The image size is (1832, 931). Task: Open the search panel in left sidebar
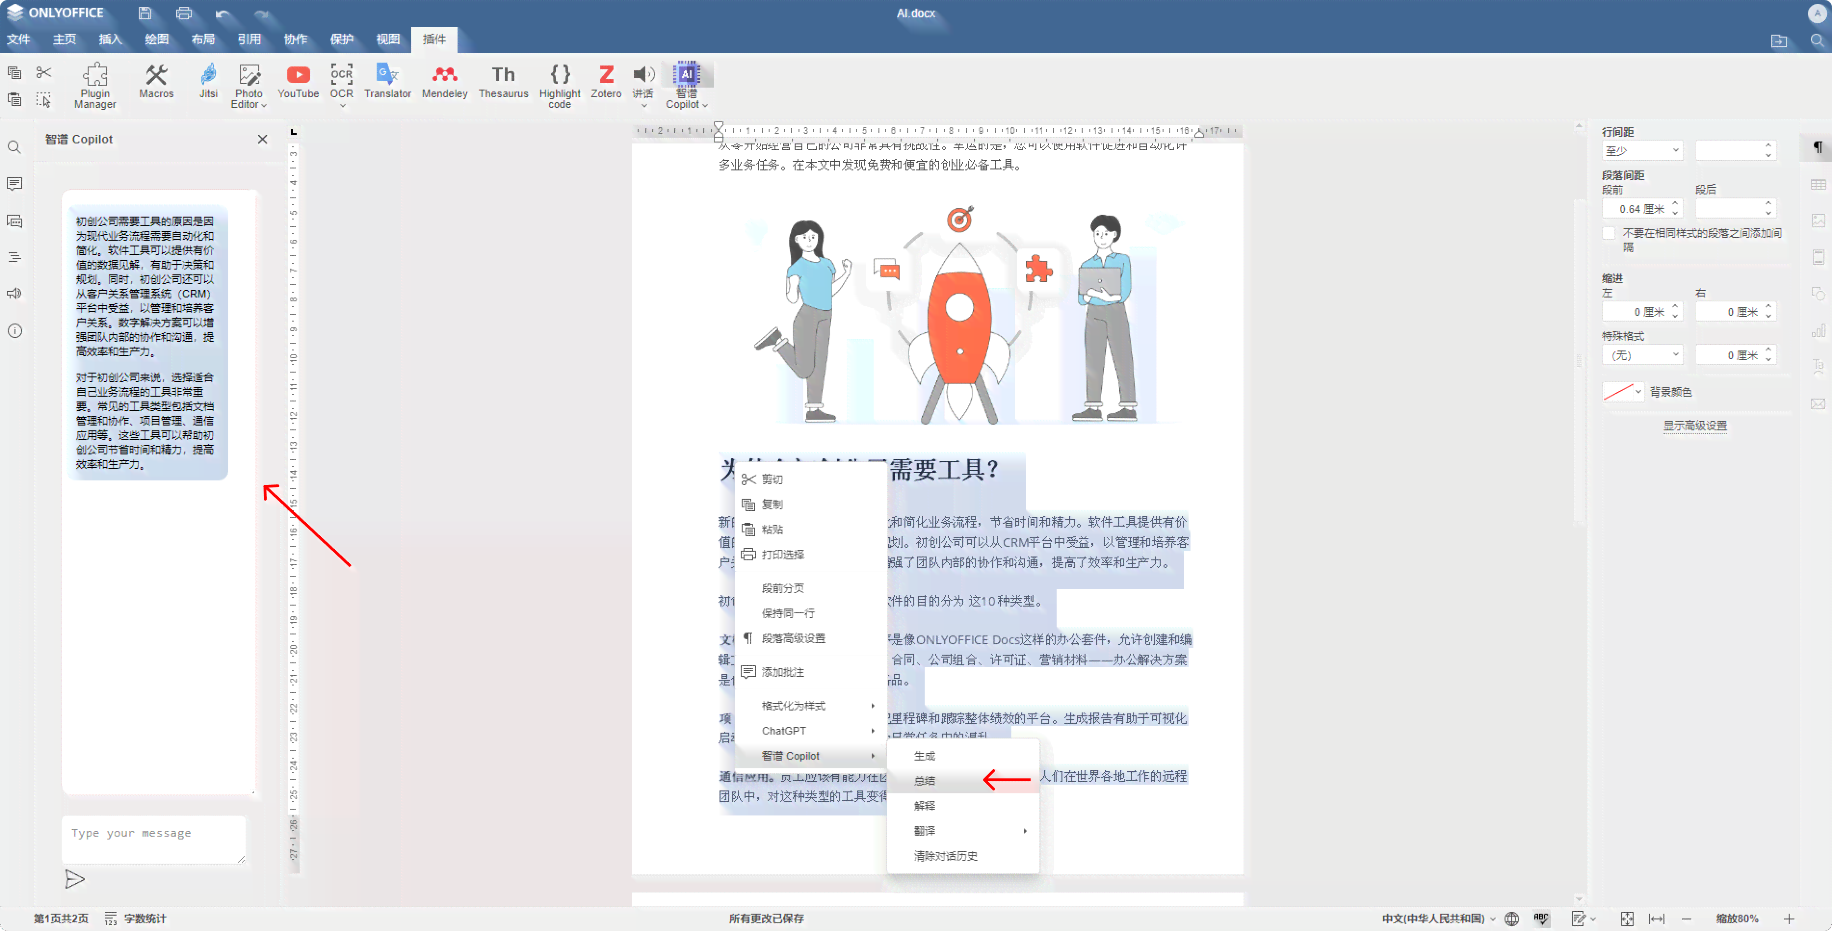pyautogui.click(x=14, y=147)
